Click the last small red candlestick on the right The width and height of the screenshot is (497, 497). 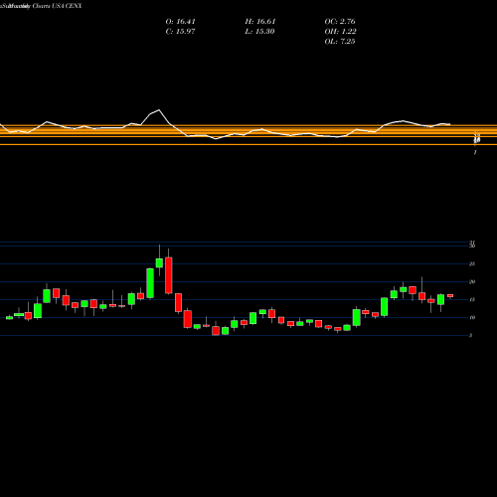coord(450,295)
